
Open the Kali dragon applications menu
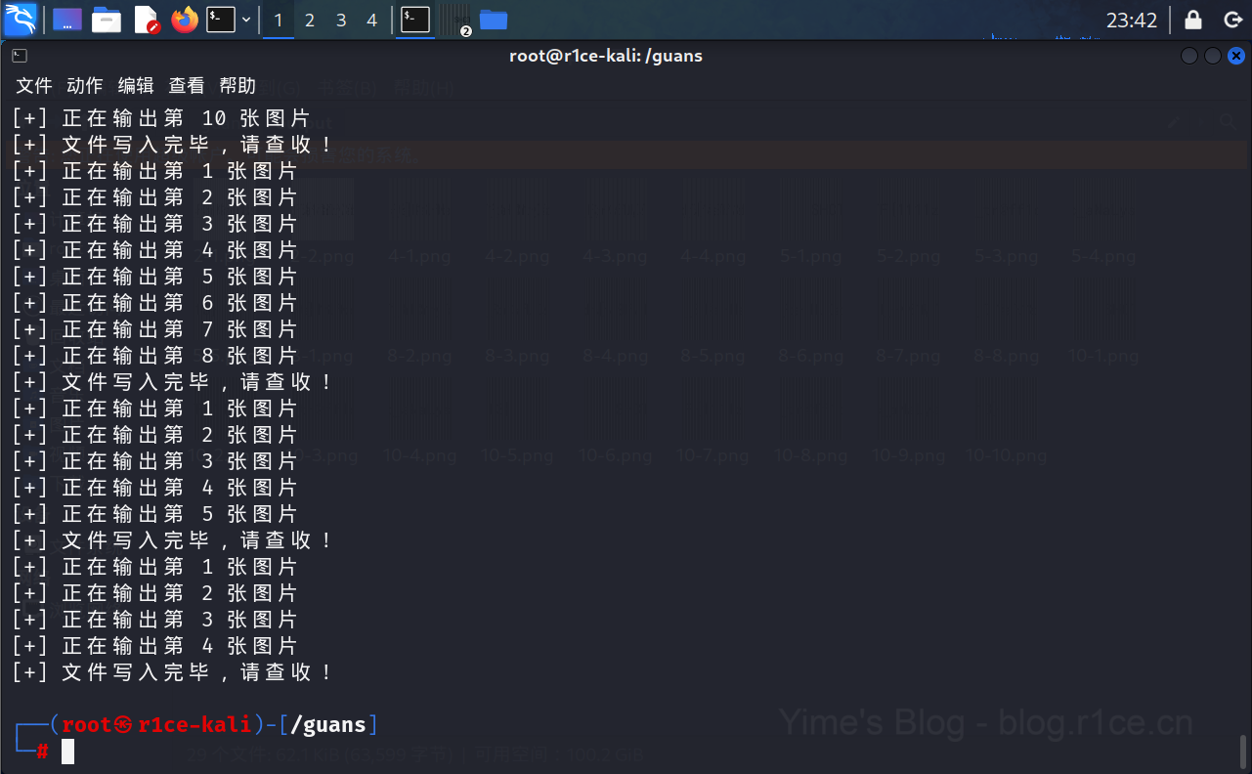pos(21,20)
